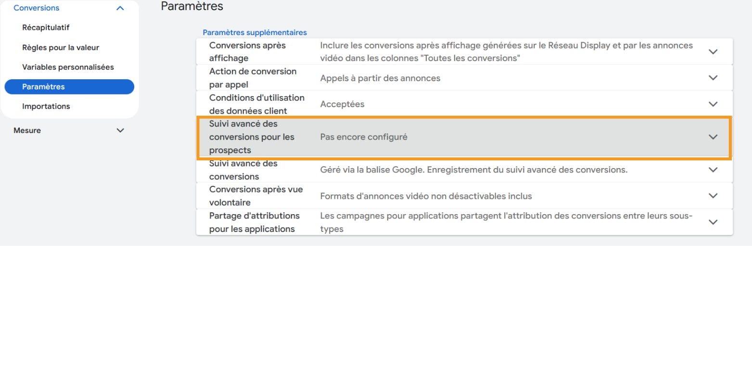Collapse the Conversions sidebar section
Viewport: 752px width, 375px height.
(120, 8)
